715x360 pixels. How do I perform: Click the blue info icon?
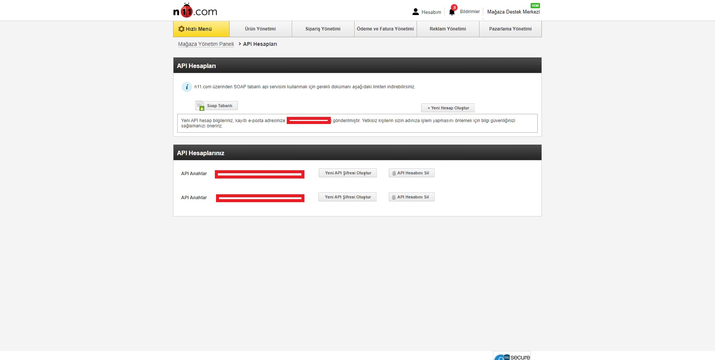187,87
